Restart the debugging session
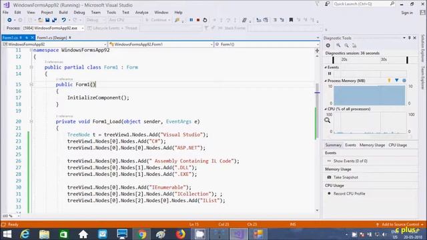 click(x=205, y=20)
